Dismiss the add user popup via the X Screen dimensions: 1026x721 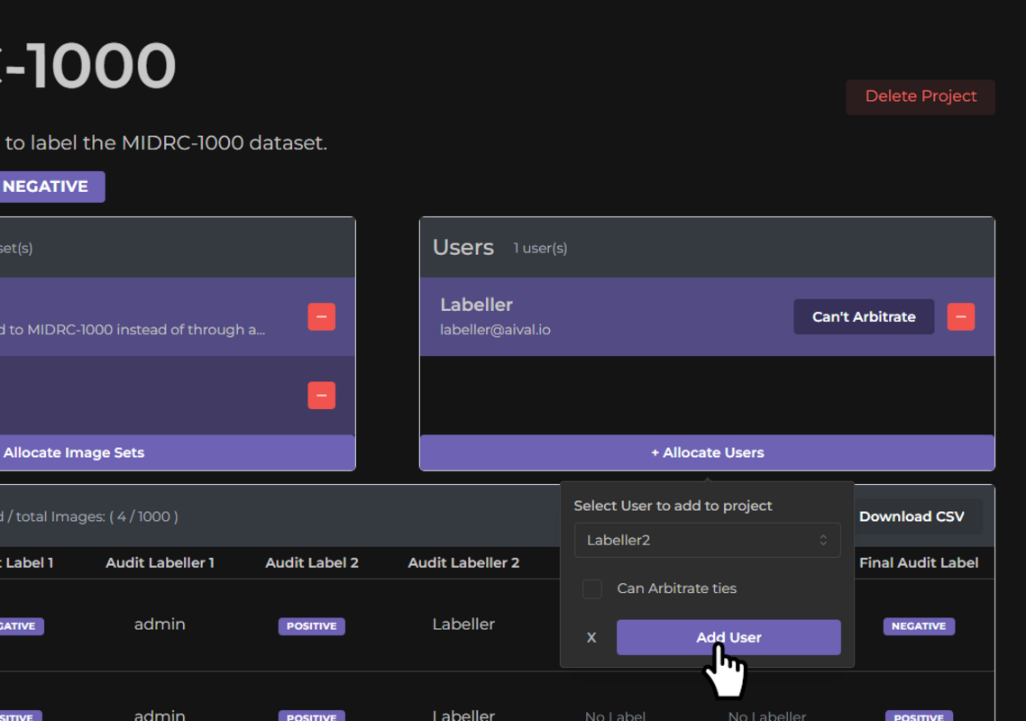591,637
